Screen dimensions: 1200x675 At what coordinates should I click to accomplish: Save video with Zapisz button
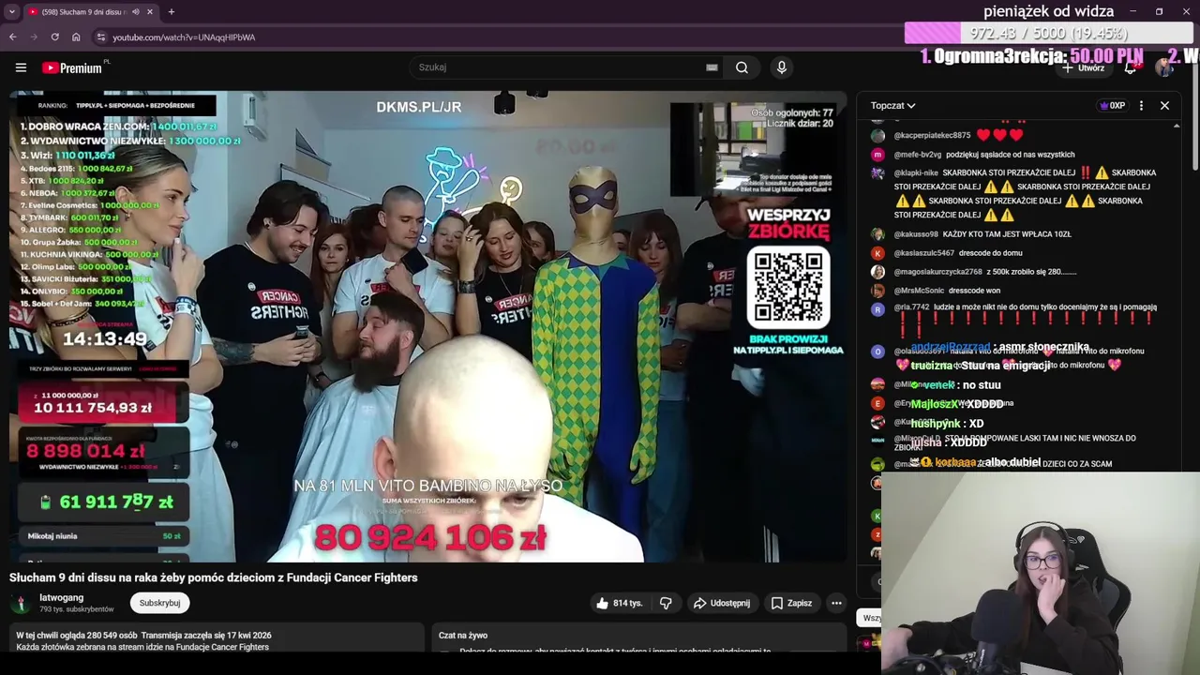click(791, 603)
